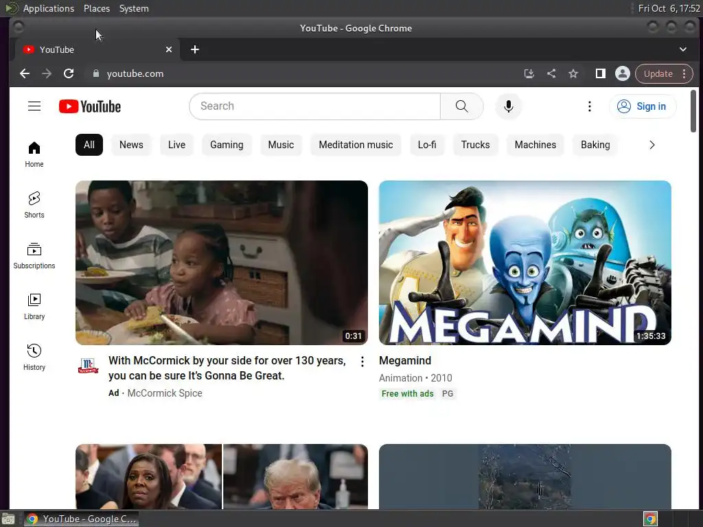This screenshot has height=527, width=703.
Task: Select the Machines filter chip
Action: [x=535, y=145]
